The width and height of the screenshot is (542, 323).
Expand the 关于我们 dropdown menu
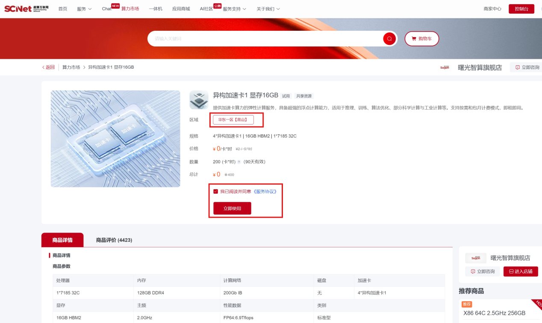tap(268, 9)
